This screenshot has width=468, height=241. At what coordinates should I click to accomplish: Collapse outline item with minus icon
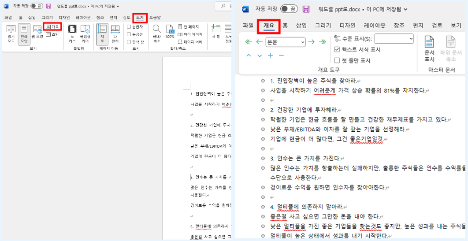coord(281,56)
